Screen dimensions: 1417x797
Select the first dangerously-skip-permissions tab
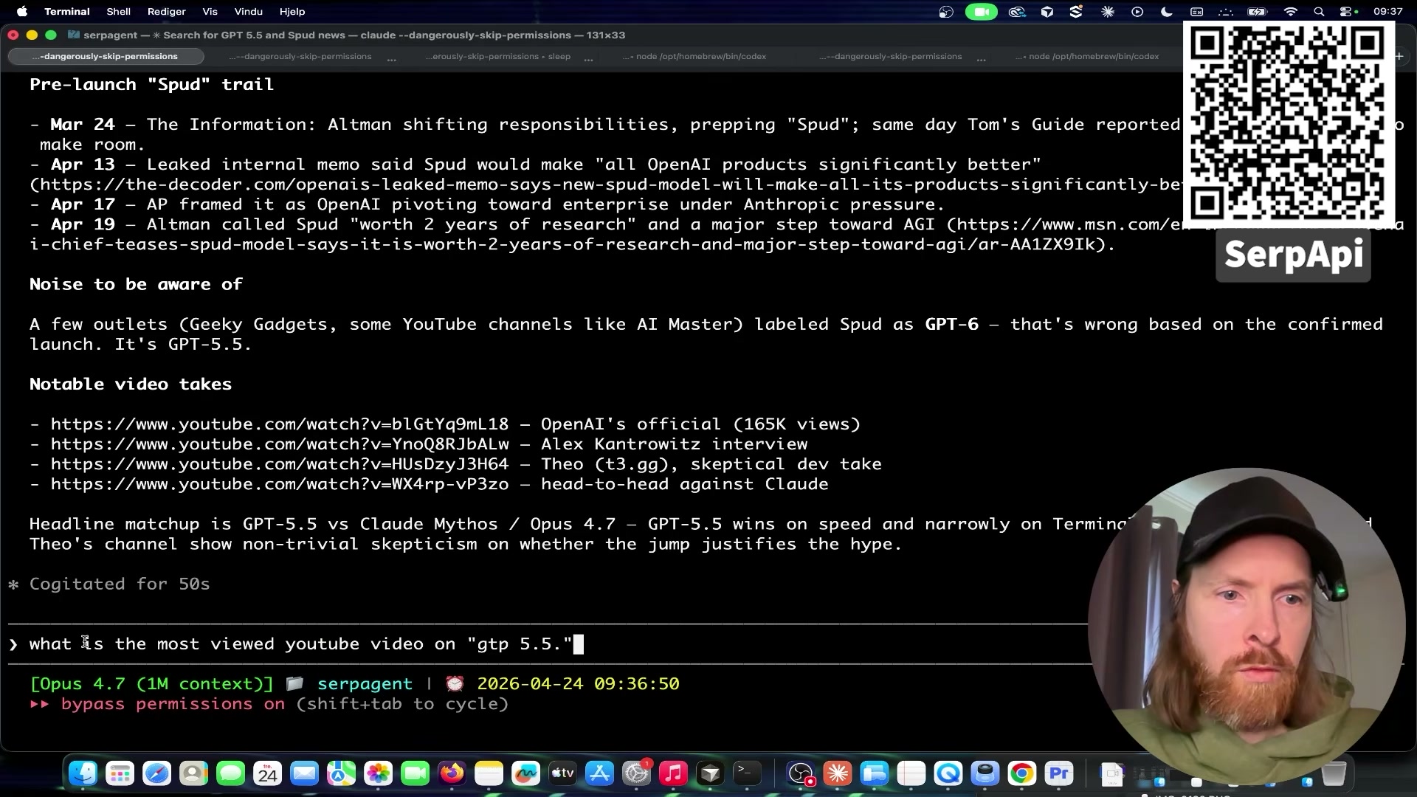click(106, 56)
